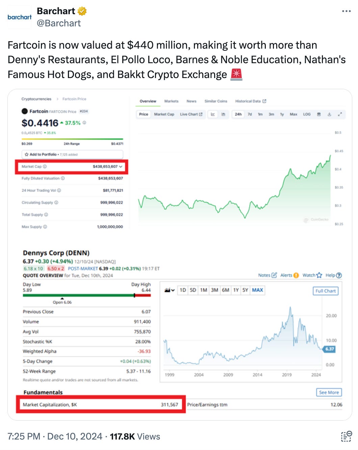Image resolution: width=358 pixels, height=450 pixels.
Task: Click the Day Low/High range bar
Action: [87, 296]
